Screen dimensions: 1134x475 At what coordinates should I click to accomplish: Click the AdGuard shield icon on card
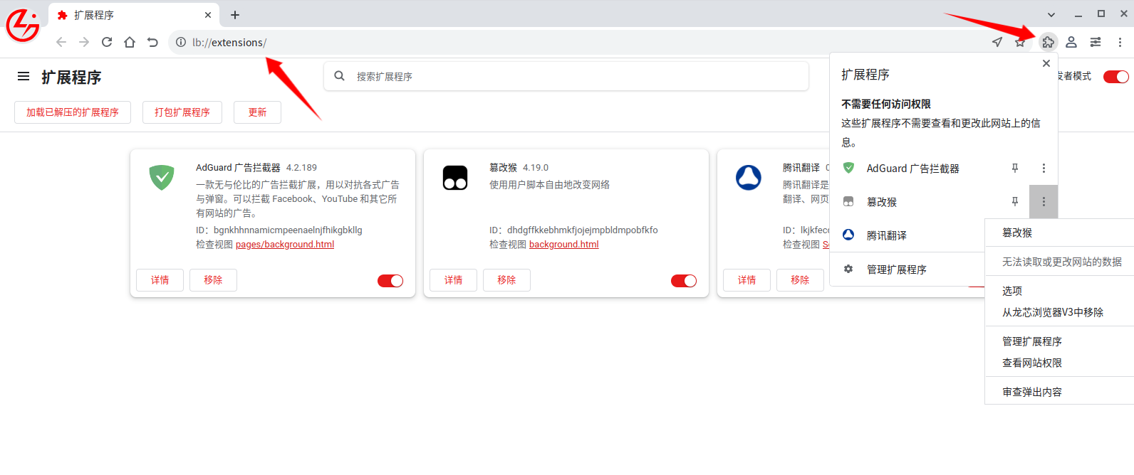click(162, 177)
